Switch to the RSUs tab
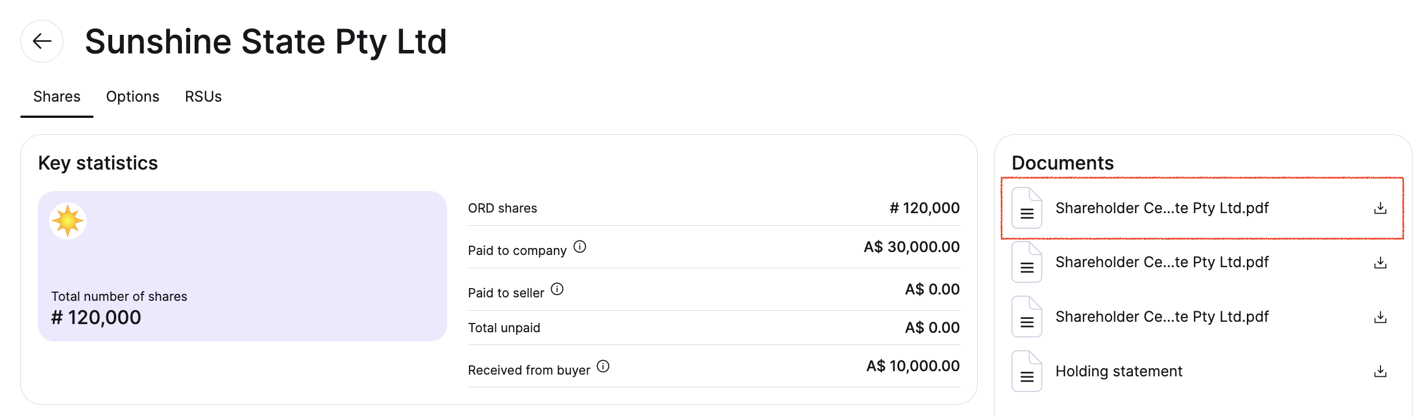The image size is (1423, 417). coord(203,96)
